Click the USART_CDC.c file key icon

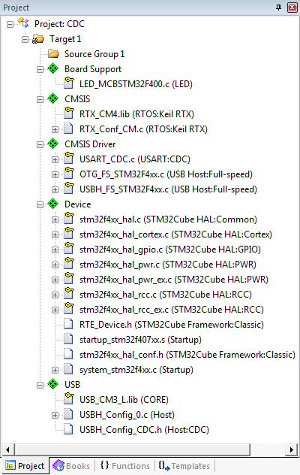click(69, 158)
